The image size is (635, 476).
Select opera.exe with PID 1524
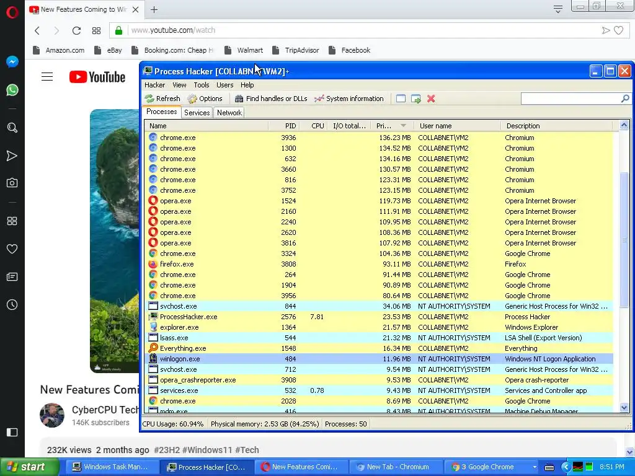point(379,201)
